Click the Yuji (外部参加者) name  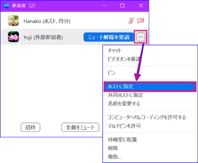coord(43,37)
